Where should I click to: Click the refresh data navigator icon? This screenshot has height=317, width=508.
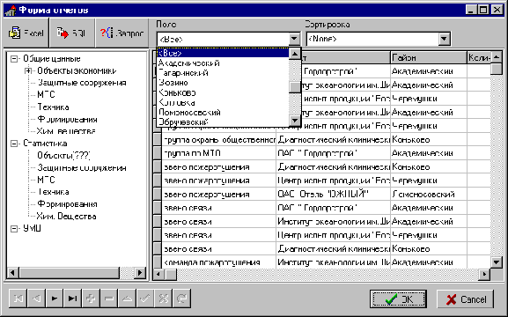[x=181, y=299]
